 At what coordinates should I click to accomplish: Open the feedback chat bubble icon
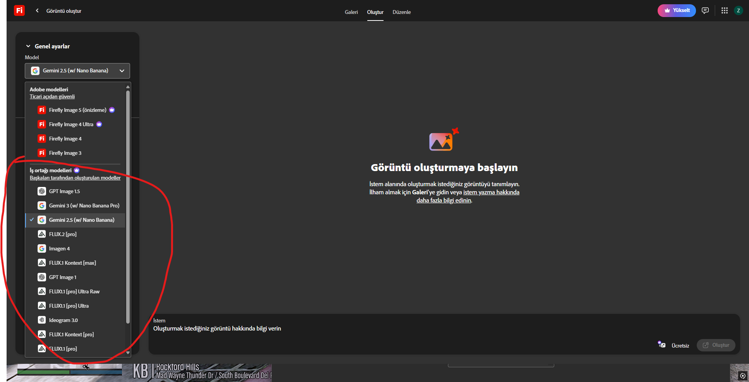click(x=705, y=10)
